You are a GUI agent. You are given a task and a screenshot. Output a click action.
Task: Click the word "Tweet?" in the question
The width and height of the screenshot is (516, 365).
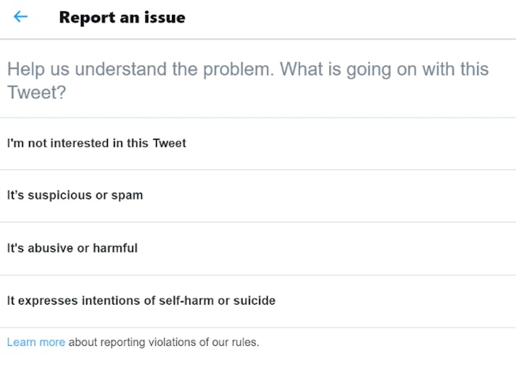pyautogui.click(x=36, y=94)
